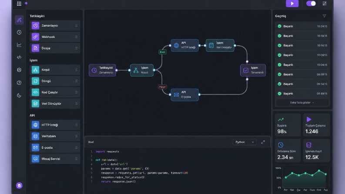Open the Python language dropdown

coord(245,142)
